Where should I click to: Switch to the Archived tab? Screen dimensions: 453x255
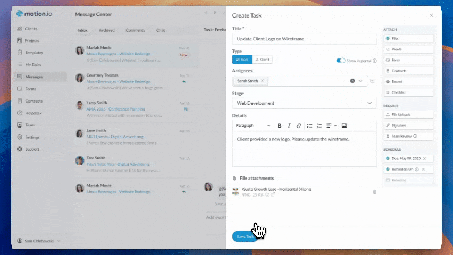point(107,30)
